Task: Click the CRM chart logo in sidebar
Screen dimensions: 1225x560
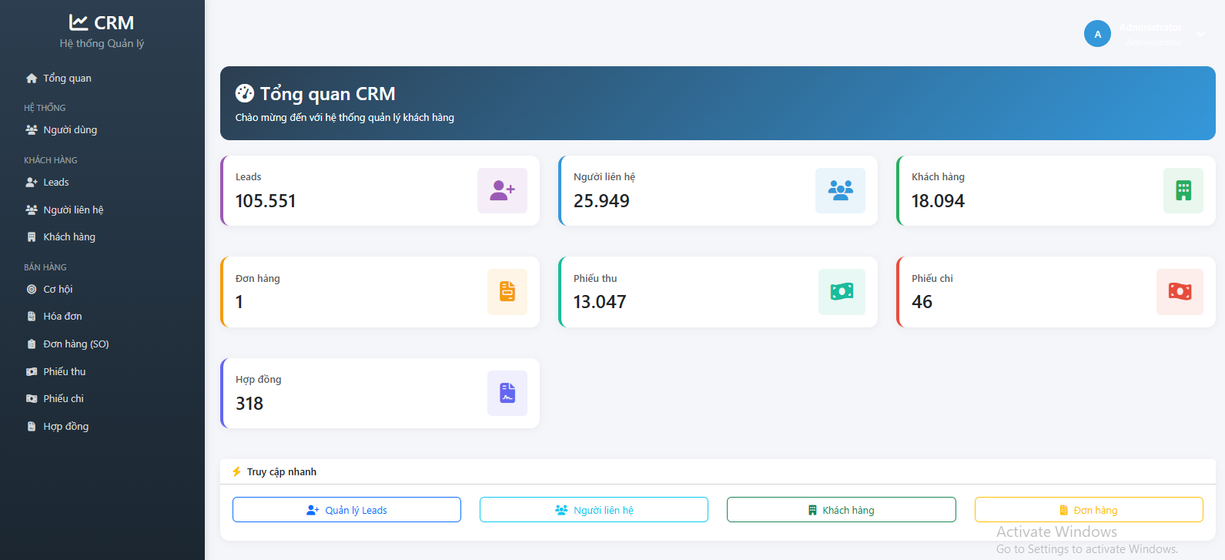Action: click(79, 23)
